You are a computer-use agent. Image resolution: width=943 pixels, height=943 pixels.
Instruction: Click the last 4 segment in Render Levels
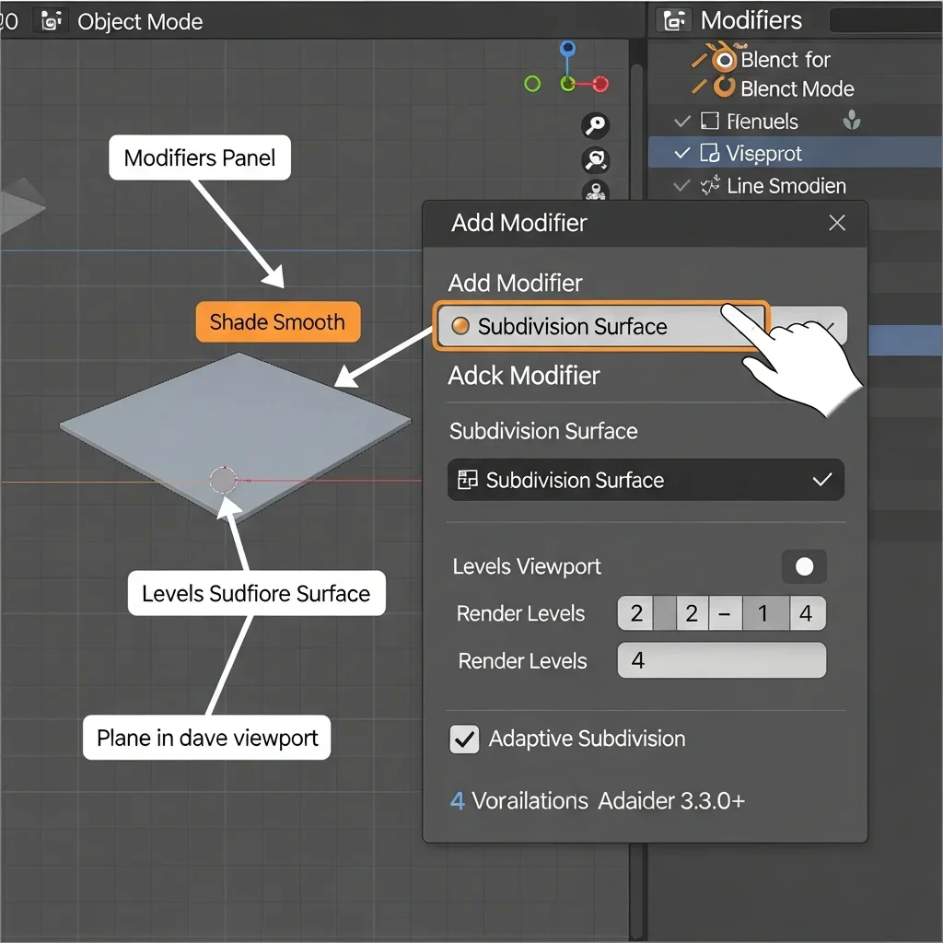tap(806, 613)
